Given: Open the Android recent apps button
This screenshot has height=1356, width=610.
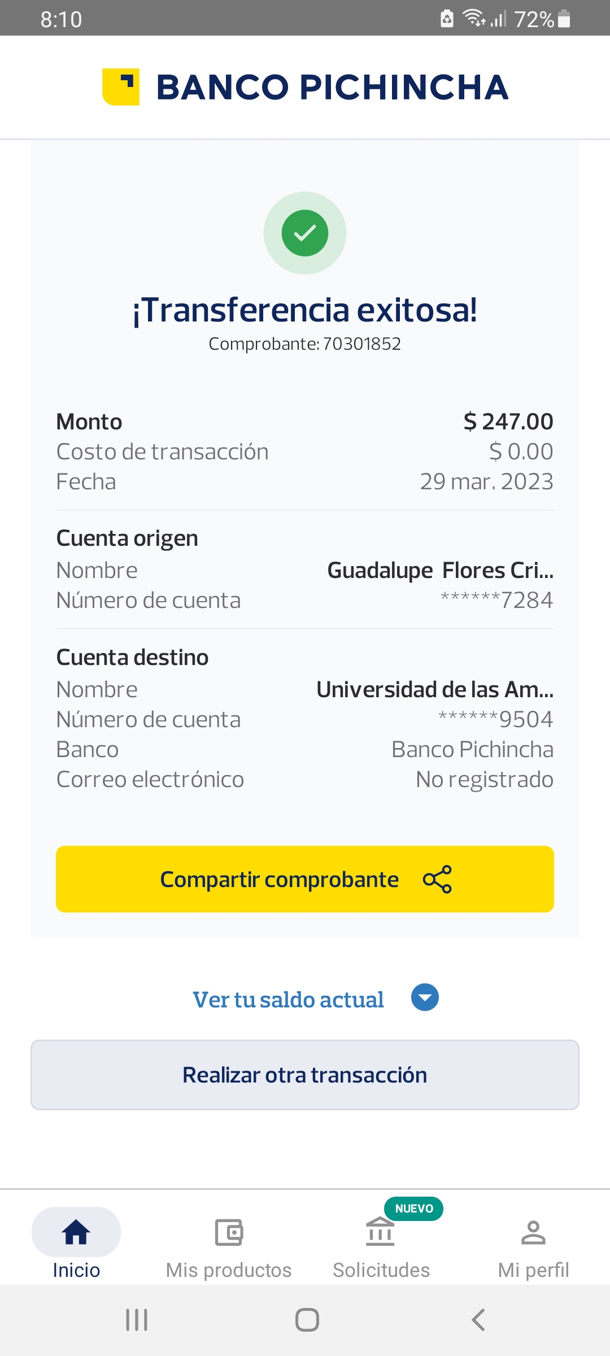Looking at the screenshot, I should [137, 1320].
